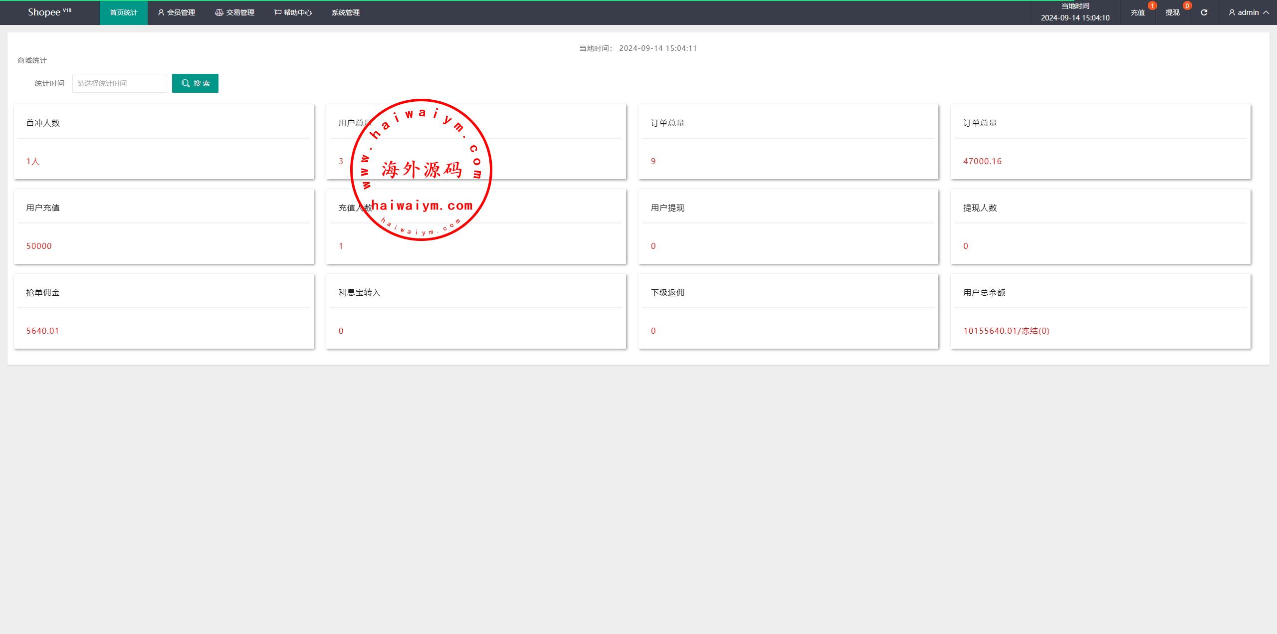
Task: Click the person icon next to admin
Action: tap(1232, 12)
